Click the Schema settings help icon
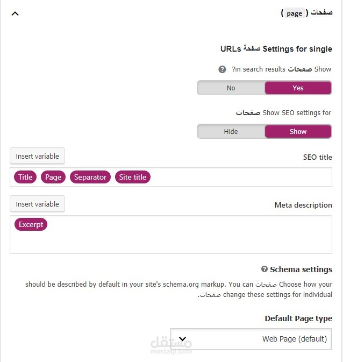 point(265,269)
